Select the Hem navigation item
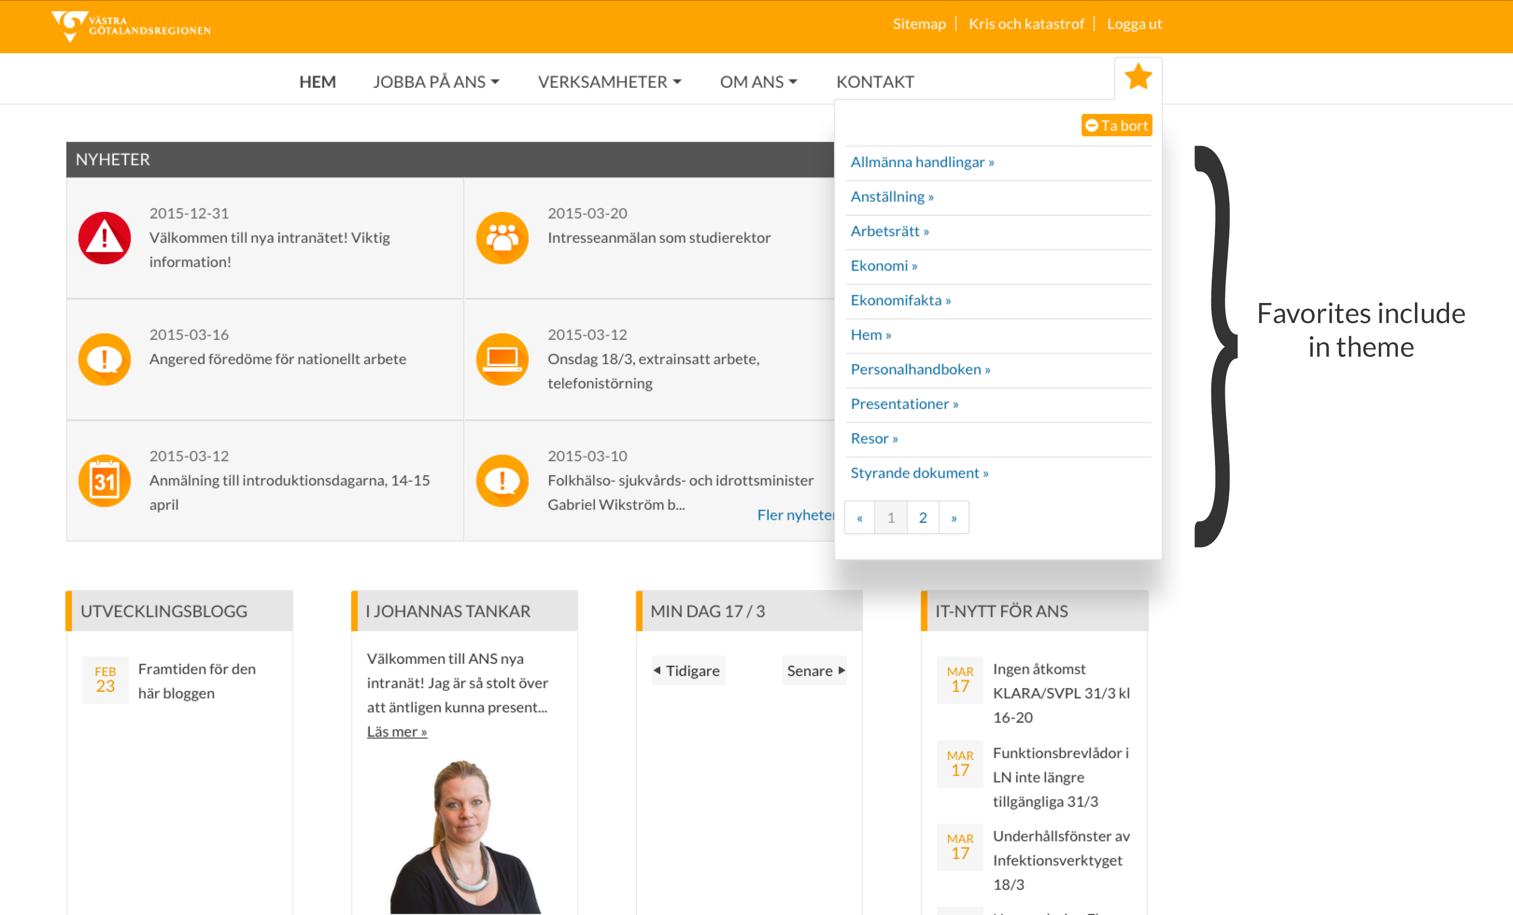 point(318,82)
